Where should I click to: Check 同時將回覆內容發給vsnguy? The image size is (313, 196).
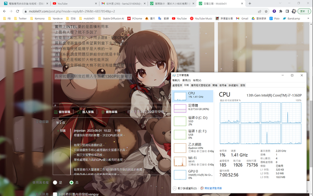(x=55, y=194)
